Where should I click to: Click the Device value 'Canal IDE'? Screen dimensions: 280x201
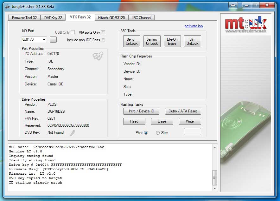55,84
